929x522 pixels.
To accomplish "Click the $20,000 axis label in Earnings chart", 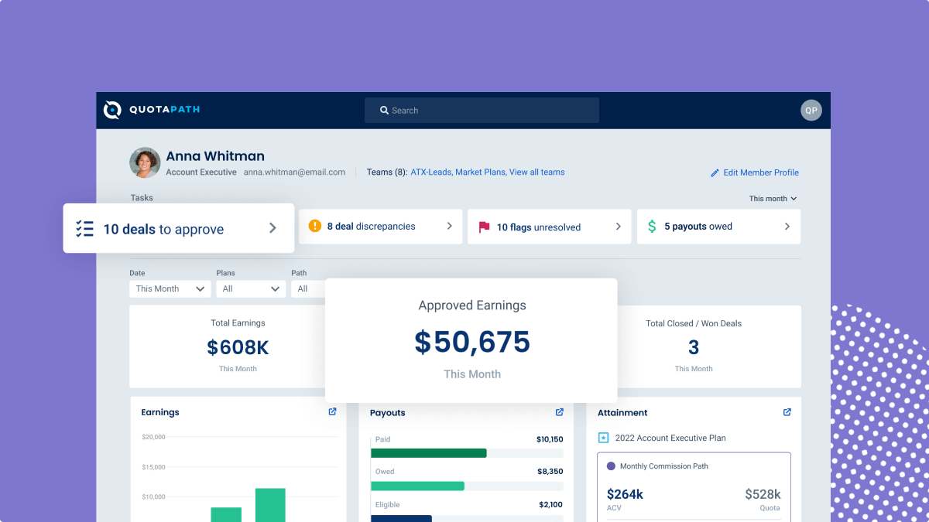I will tap(153, 437).
